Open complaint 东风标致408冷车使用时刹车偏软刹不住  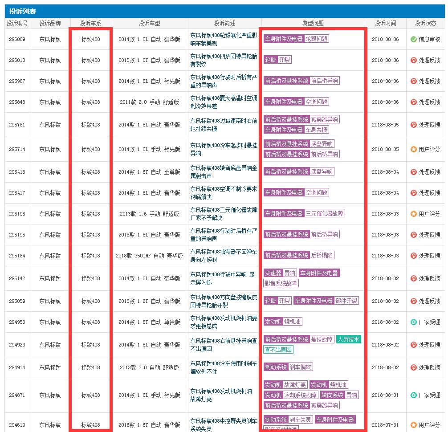224,367
